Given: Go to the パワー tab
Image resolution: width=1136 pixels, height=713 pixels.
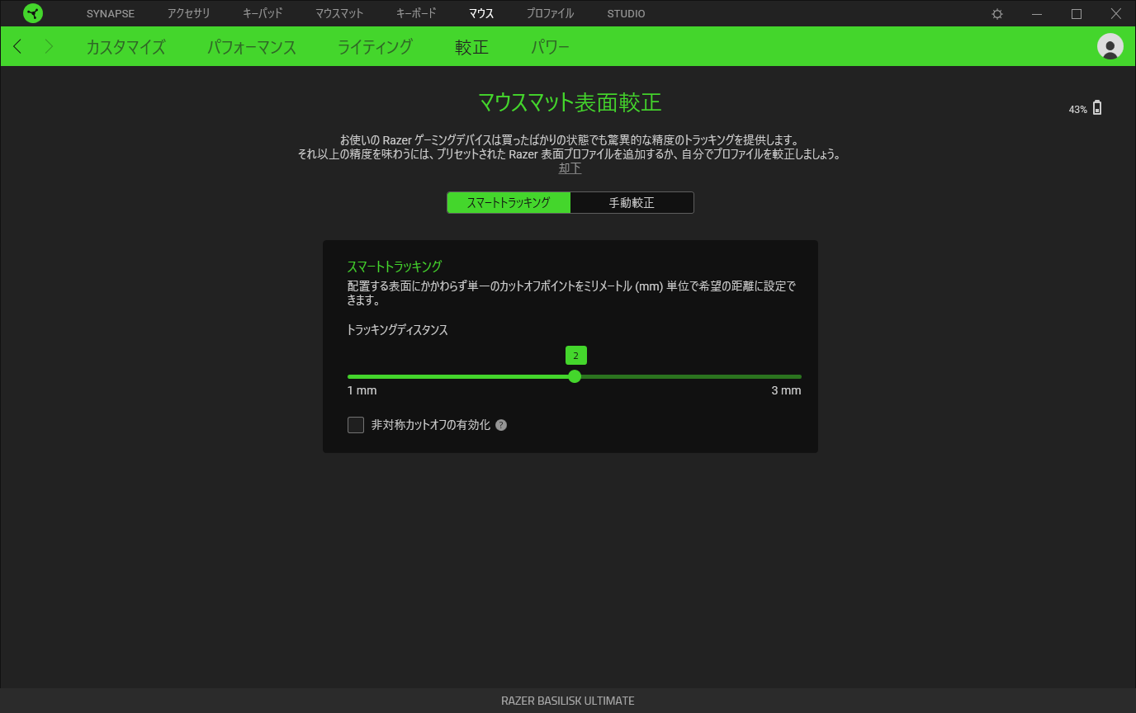Looking at the screenshot, I should 550,47.
